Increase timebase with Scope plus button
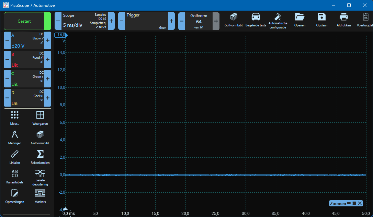 pos(111,21)
